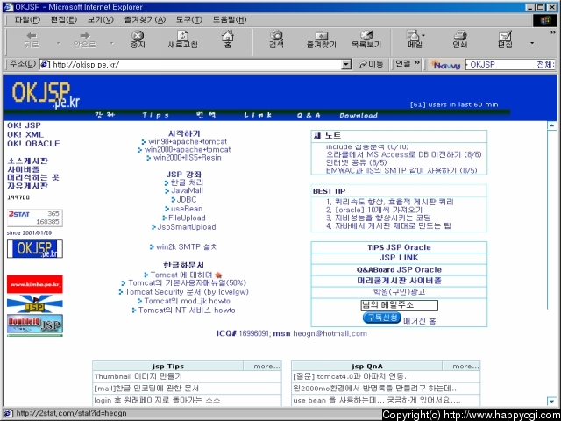Click the page icon in address bar
The width and height of the screenshot is (561, 421).
coord(45,64)
